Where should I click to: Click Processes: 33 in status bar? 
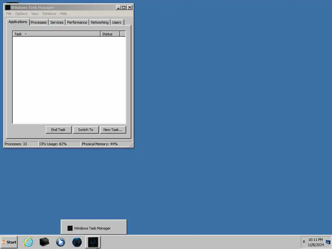[x=16, y=144]
